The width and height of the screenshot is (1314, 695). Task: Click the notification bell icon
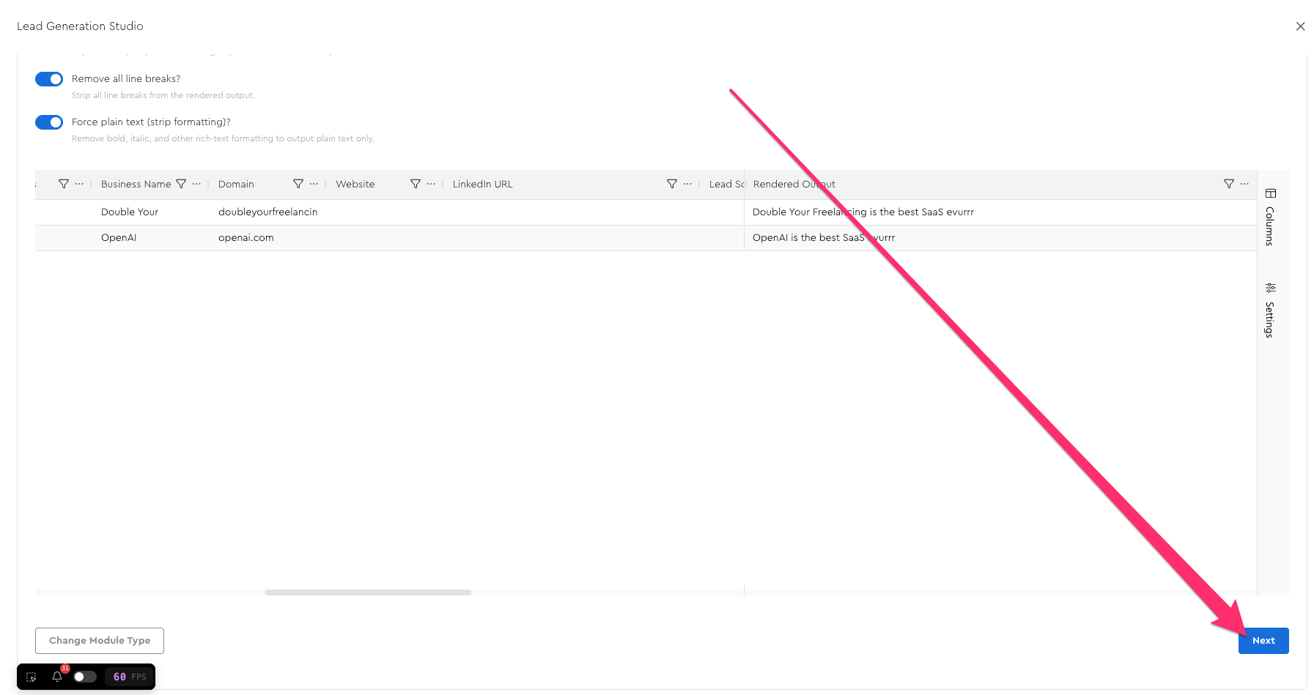coord(57,677)
